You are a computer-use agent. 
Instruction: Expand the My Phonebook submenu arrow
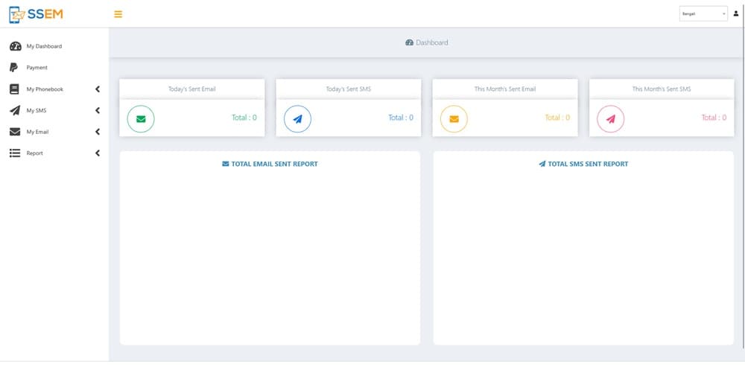pos(98,89)
